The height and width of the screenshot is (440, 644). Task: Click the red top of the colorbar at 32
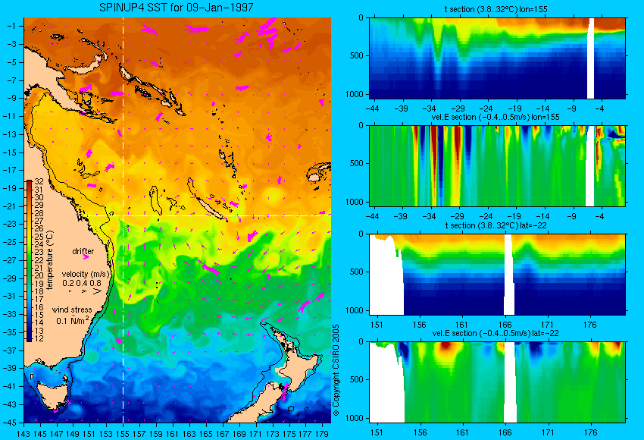coord(30,182)
